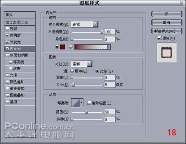Uncheck the 内发光 checkbox

pyautogui.click(x=7, y=48)
